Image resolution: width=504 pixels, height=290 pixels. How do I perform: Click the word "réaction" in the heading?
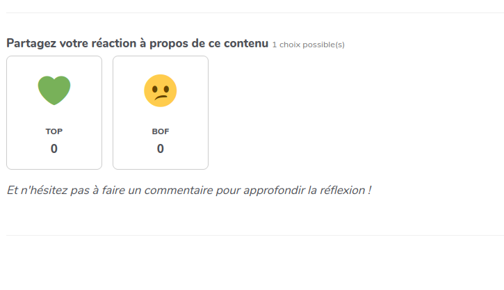(114, 43)
